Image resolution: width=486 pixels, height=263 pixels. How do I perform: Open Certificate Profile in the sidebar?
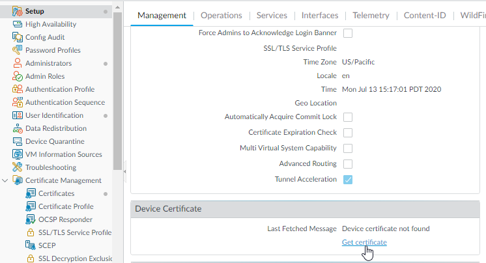pos(66,206)
